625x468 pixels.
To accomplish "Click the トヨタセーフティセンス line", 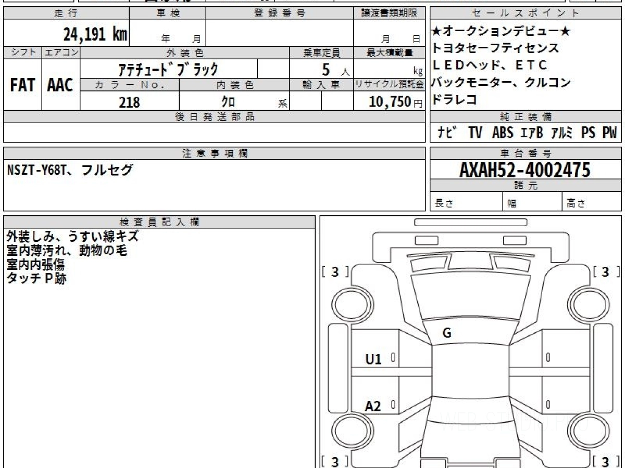I will (x=495, y=48).
